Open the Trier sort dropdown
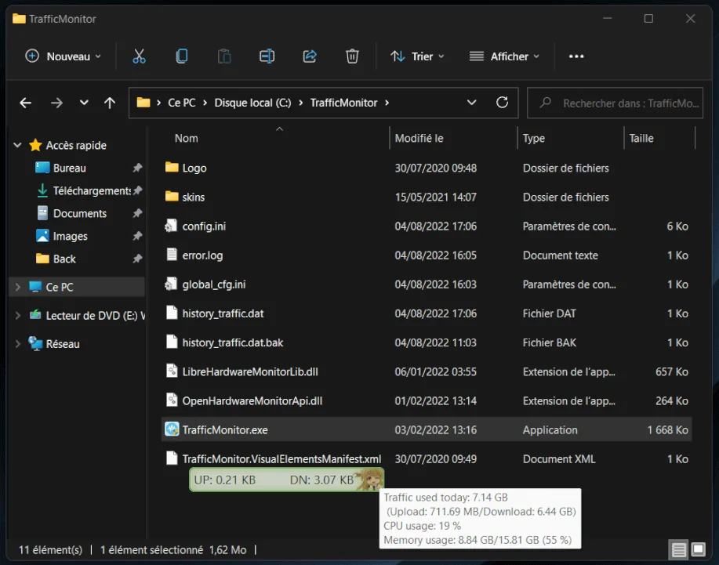 click(417, 56)
